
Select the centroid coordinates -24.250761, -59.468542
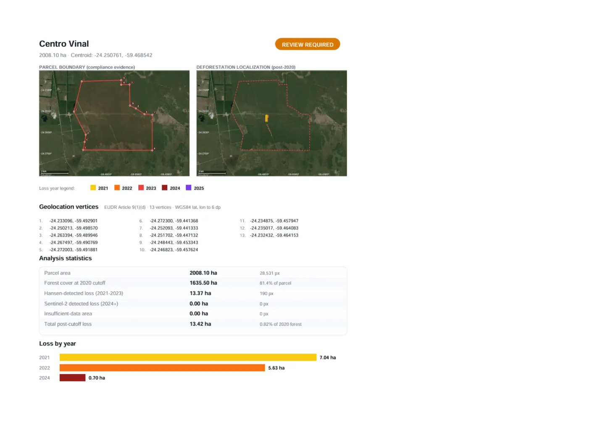pyautogui.click(x=123, y=55)
